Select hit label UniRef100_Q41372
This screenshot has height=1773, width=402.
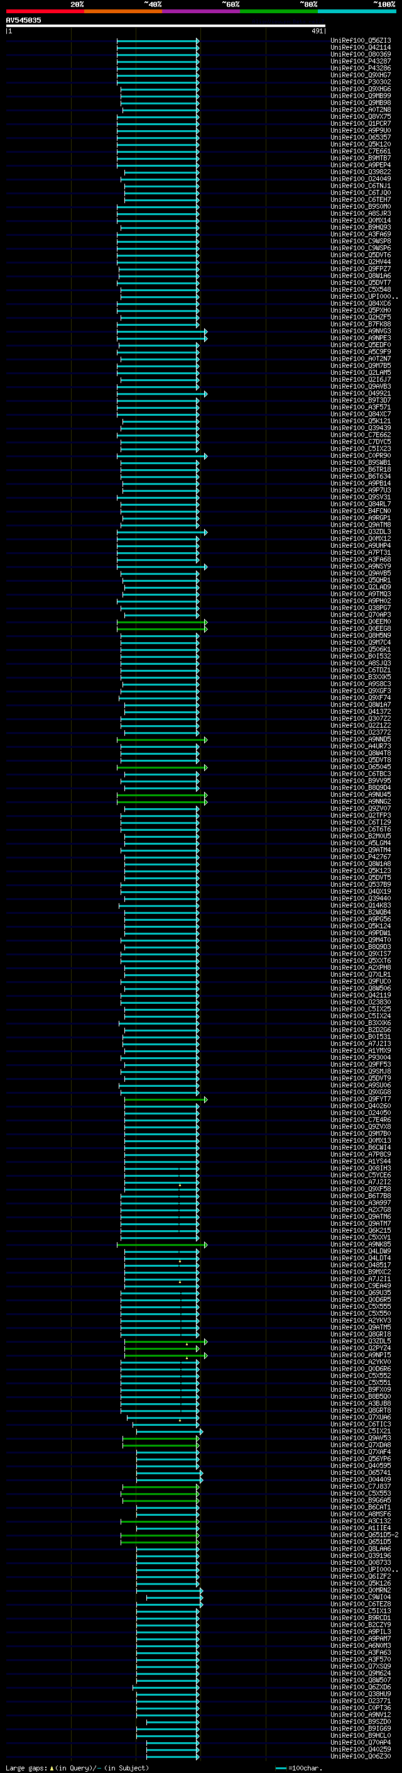pos(361,712)
